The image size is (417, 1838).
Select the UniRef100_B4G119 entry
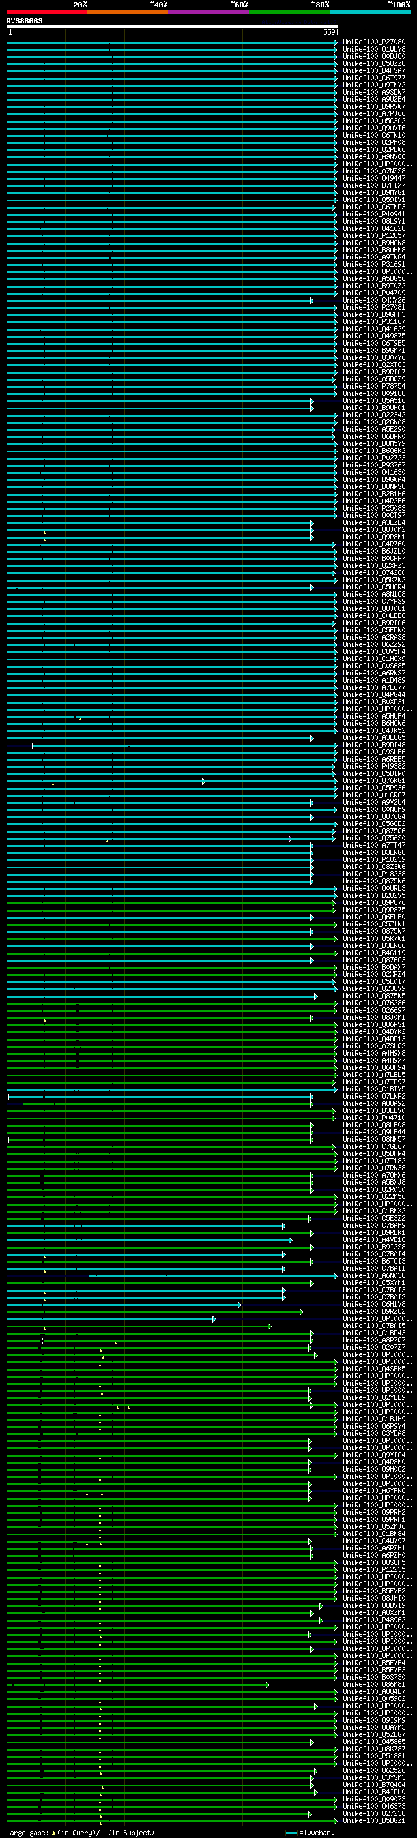[374, 953]
